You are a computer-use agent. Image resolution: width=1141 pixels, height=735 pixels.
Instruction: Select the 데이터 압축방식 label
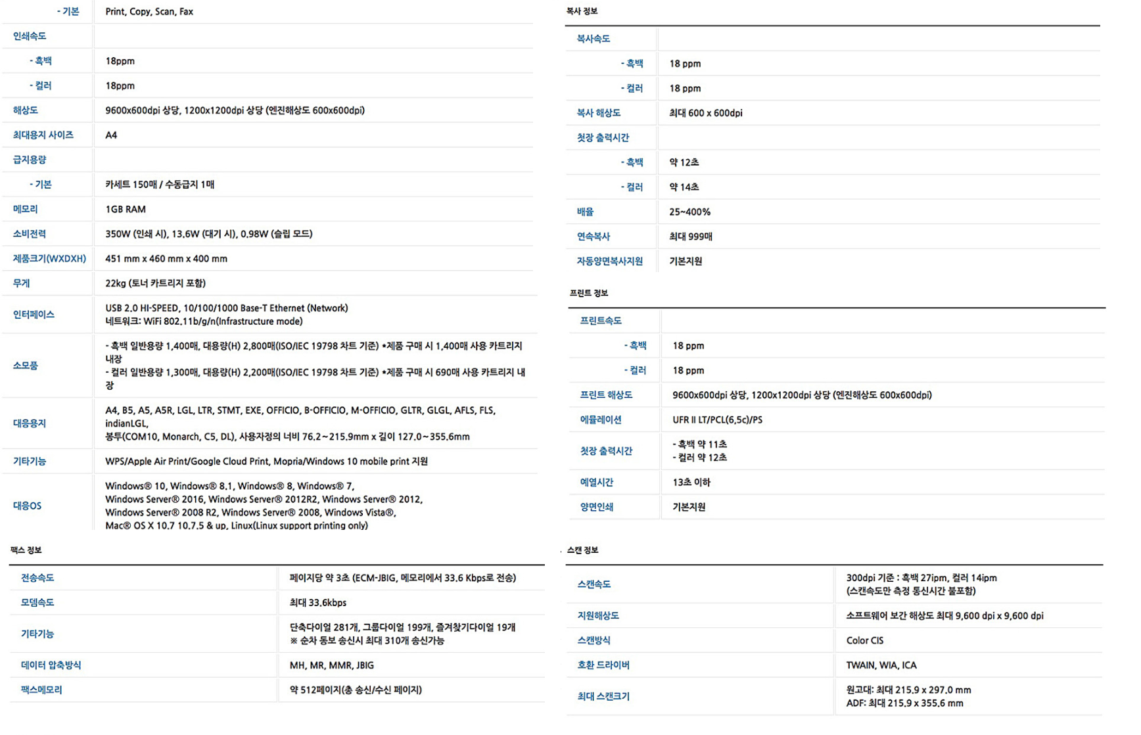coord(51,665)
